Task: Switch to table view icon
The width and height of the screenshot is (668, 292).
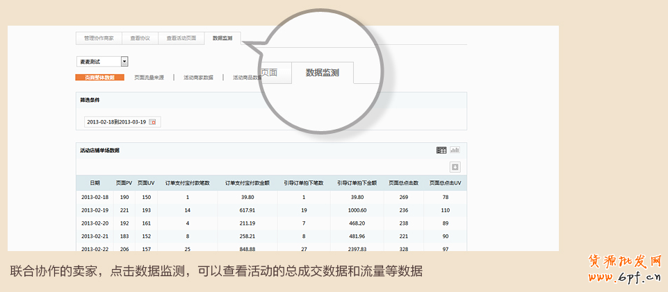Action: (441, 150)
